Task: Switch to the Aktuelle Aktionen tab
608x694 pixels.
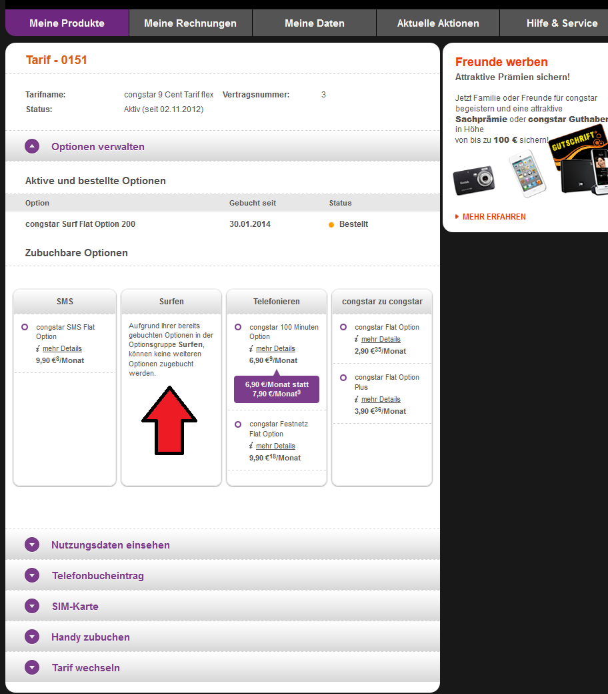Action: pos(438,23)
